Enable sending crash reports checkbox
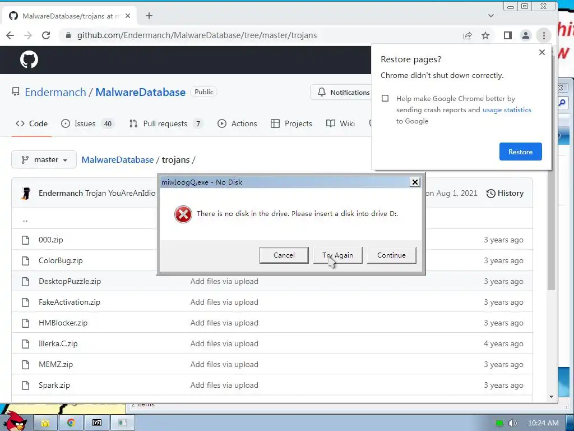574x431 pixels. coord(385,98)
